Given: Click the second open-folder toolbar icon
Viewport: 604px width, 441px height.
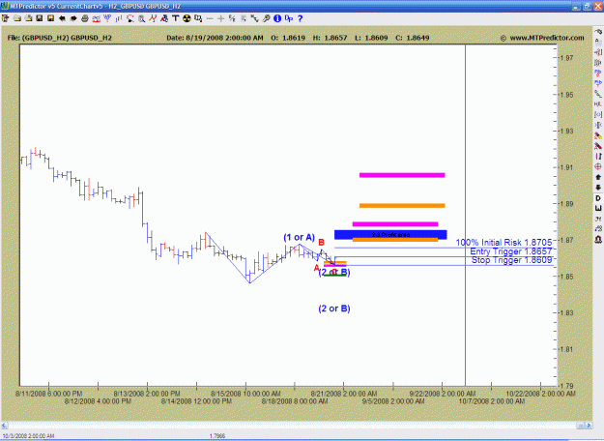Looking at the screenshot, I should pos(28,18).
